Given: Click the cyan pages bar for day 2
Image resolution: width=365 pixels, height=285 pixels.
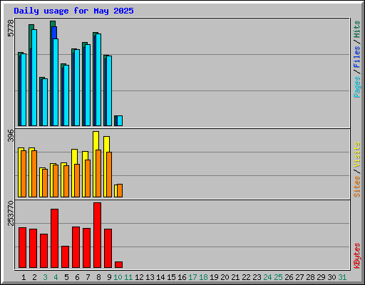Looking at the screenshot, I should pos(34,78).
